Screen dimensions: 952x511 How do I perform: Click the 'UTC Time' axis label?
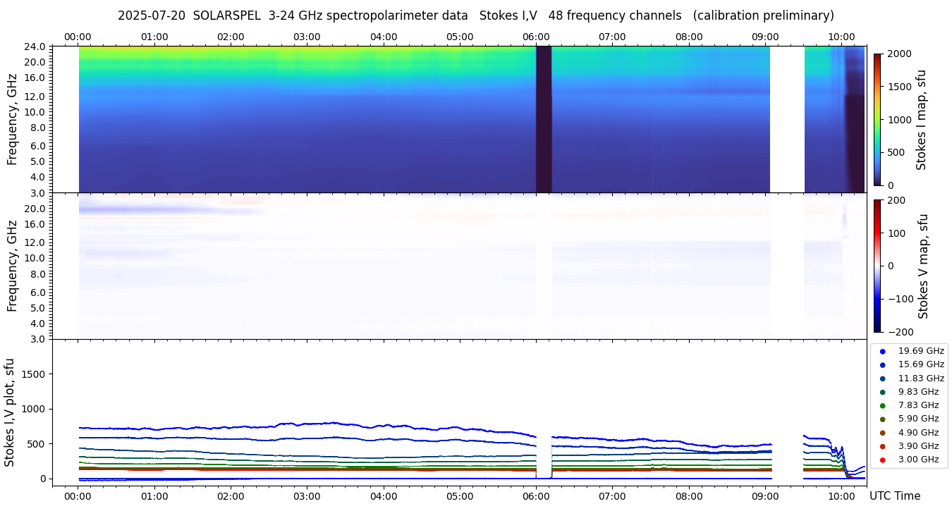pos(894,496)
